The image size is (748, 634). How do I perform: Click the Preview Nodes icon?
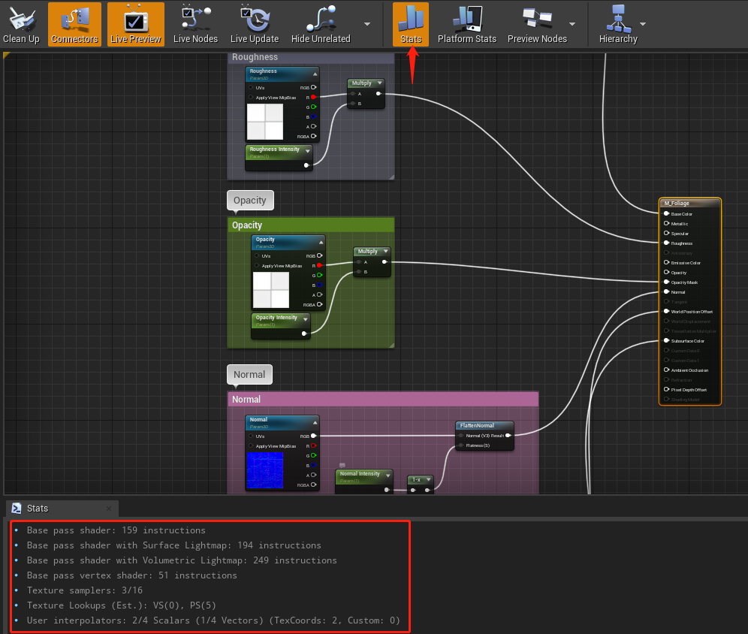click(x=536, y=23)
